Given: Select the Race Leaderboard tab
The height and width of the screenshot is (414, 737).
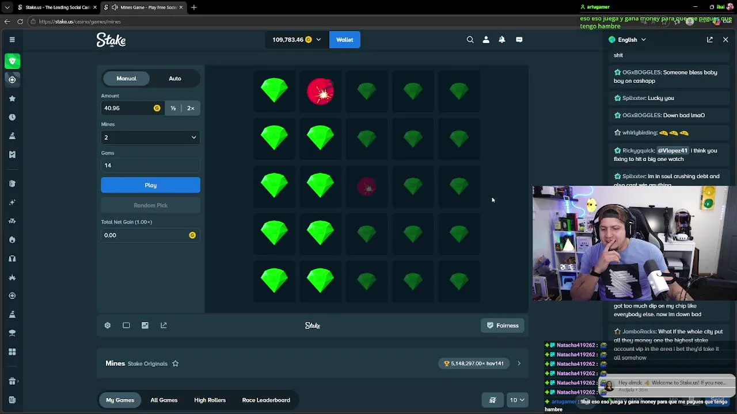Looking at the screenshot, I should (x=266, y=400).
